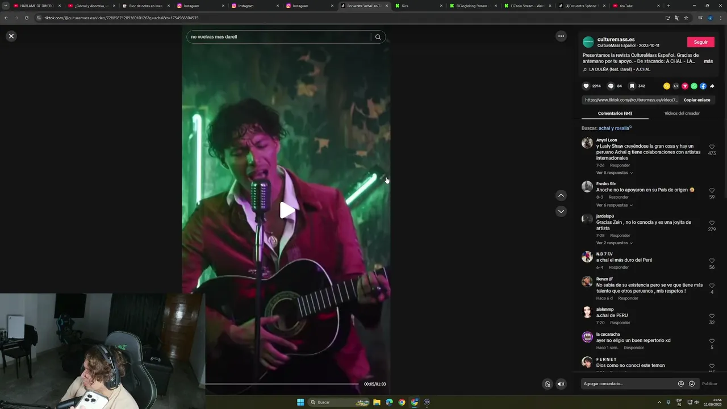Like Fresko Sfc's comment
Image resolution: width=727 pixels, height=409 pixels.
[712, 191]
